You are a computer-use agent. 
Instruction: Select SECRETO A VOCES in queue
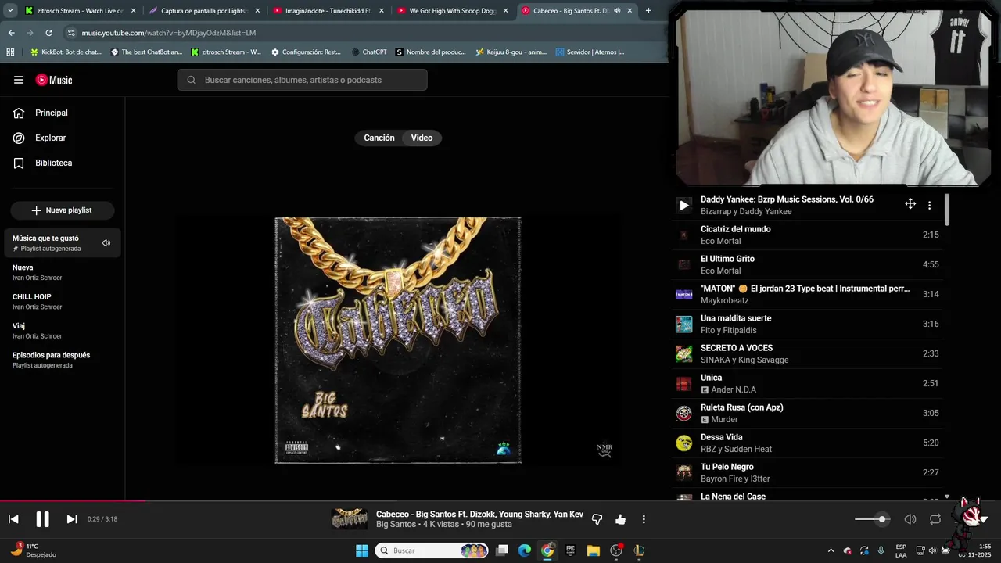tap(808, 353)
